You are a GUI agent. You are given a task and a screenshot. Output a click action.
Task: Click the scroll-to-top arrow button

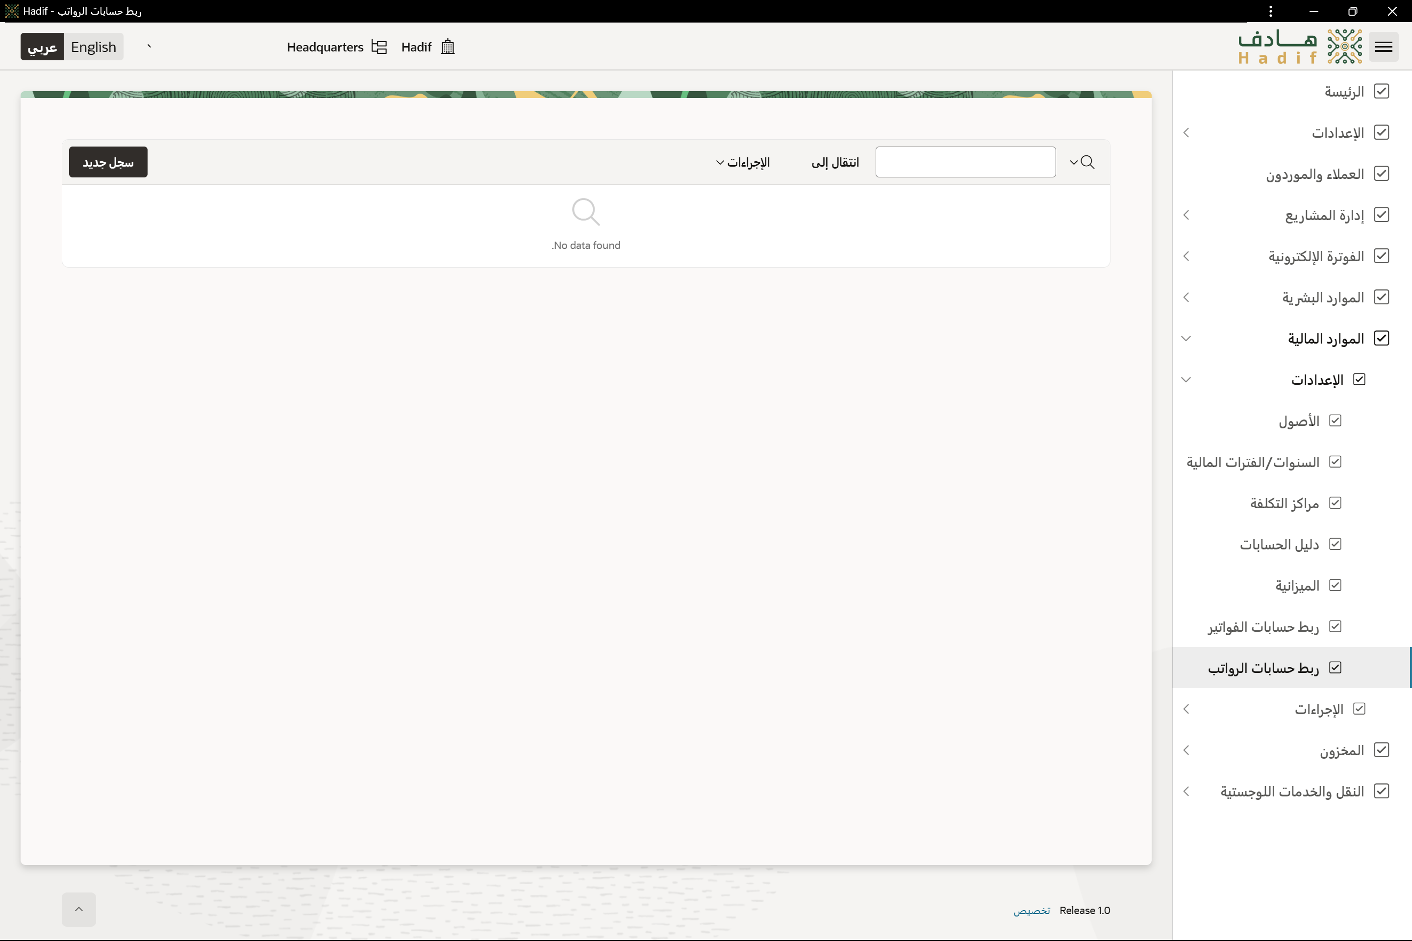tap(78, 909)
